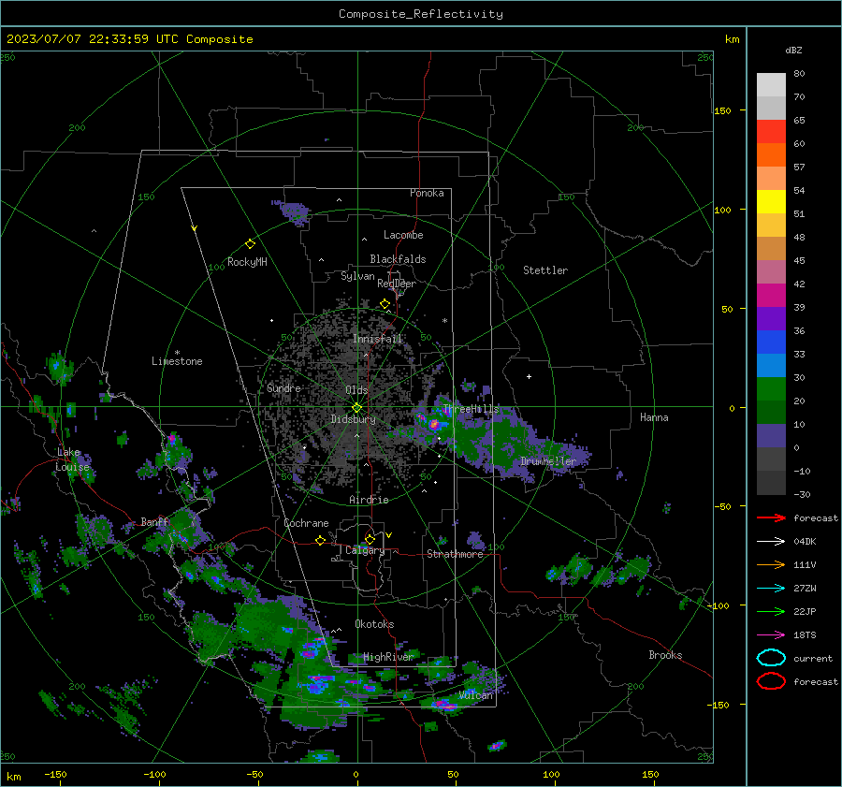Click the light blue 30-33 dBZ swatch
Image resolution: width=842 pixels, height=787 pixels.
click(771, 365)
